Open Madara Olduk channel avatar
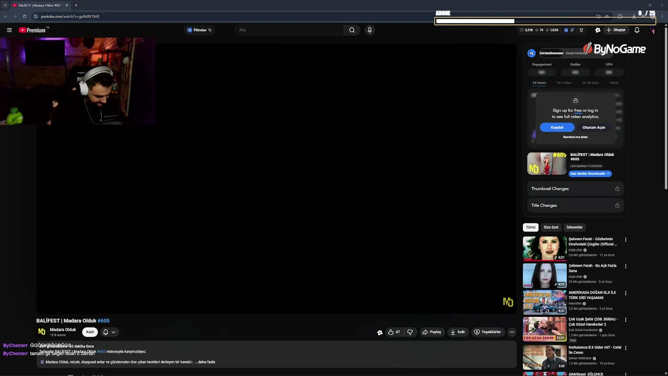 click(x=42, y=332)
